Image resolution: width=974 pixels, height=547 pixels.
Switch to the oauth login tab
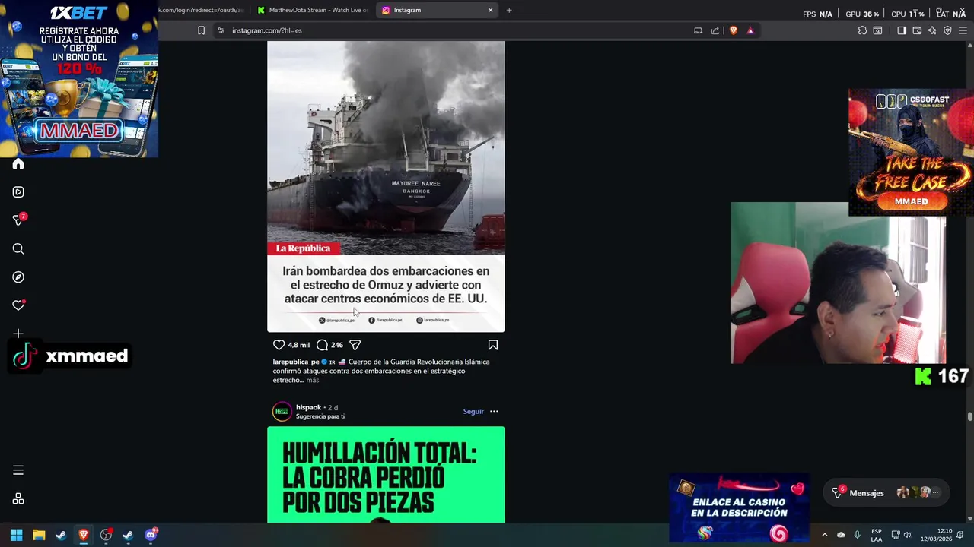coord(202,10)
